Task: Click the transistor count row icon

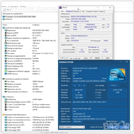Action: click(x=6, y=43)
